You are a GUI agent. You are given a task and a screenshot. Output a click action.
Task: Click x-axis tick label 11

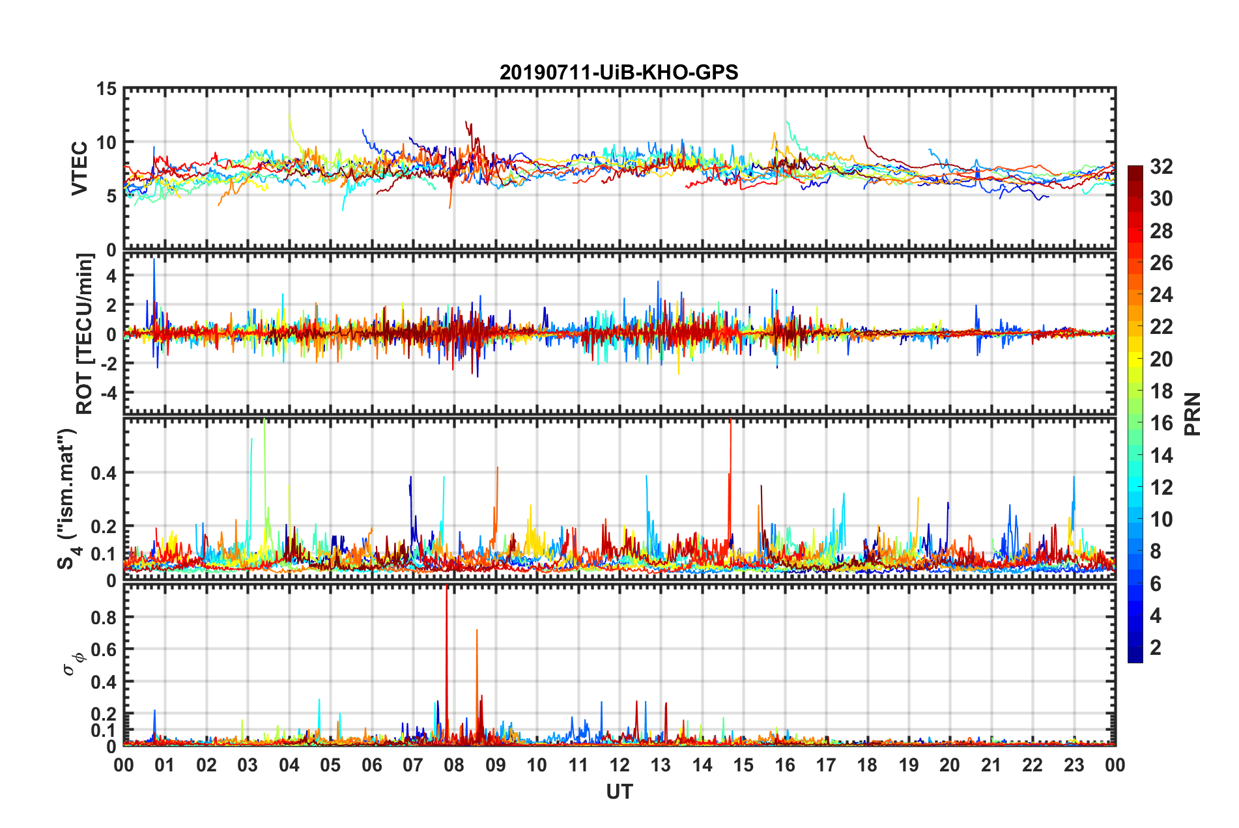(x=578, y=765)
